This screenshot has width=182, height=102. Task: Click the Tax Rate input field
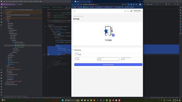(85, 59)
